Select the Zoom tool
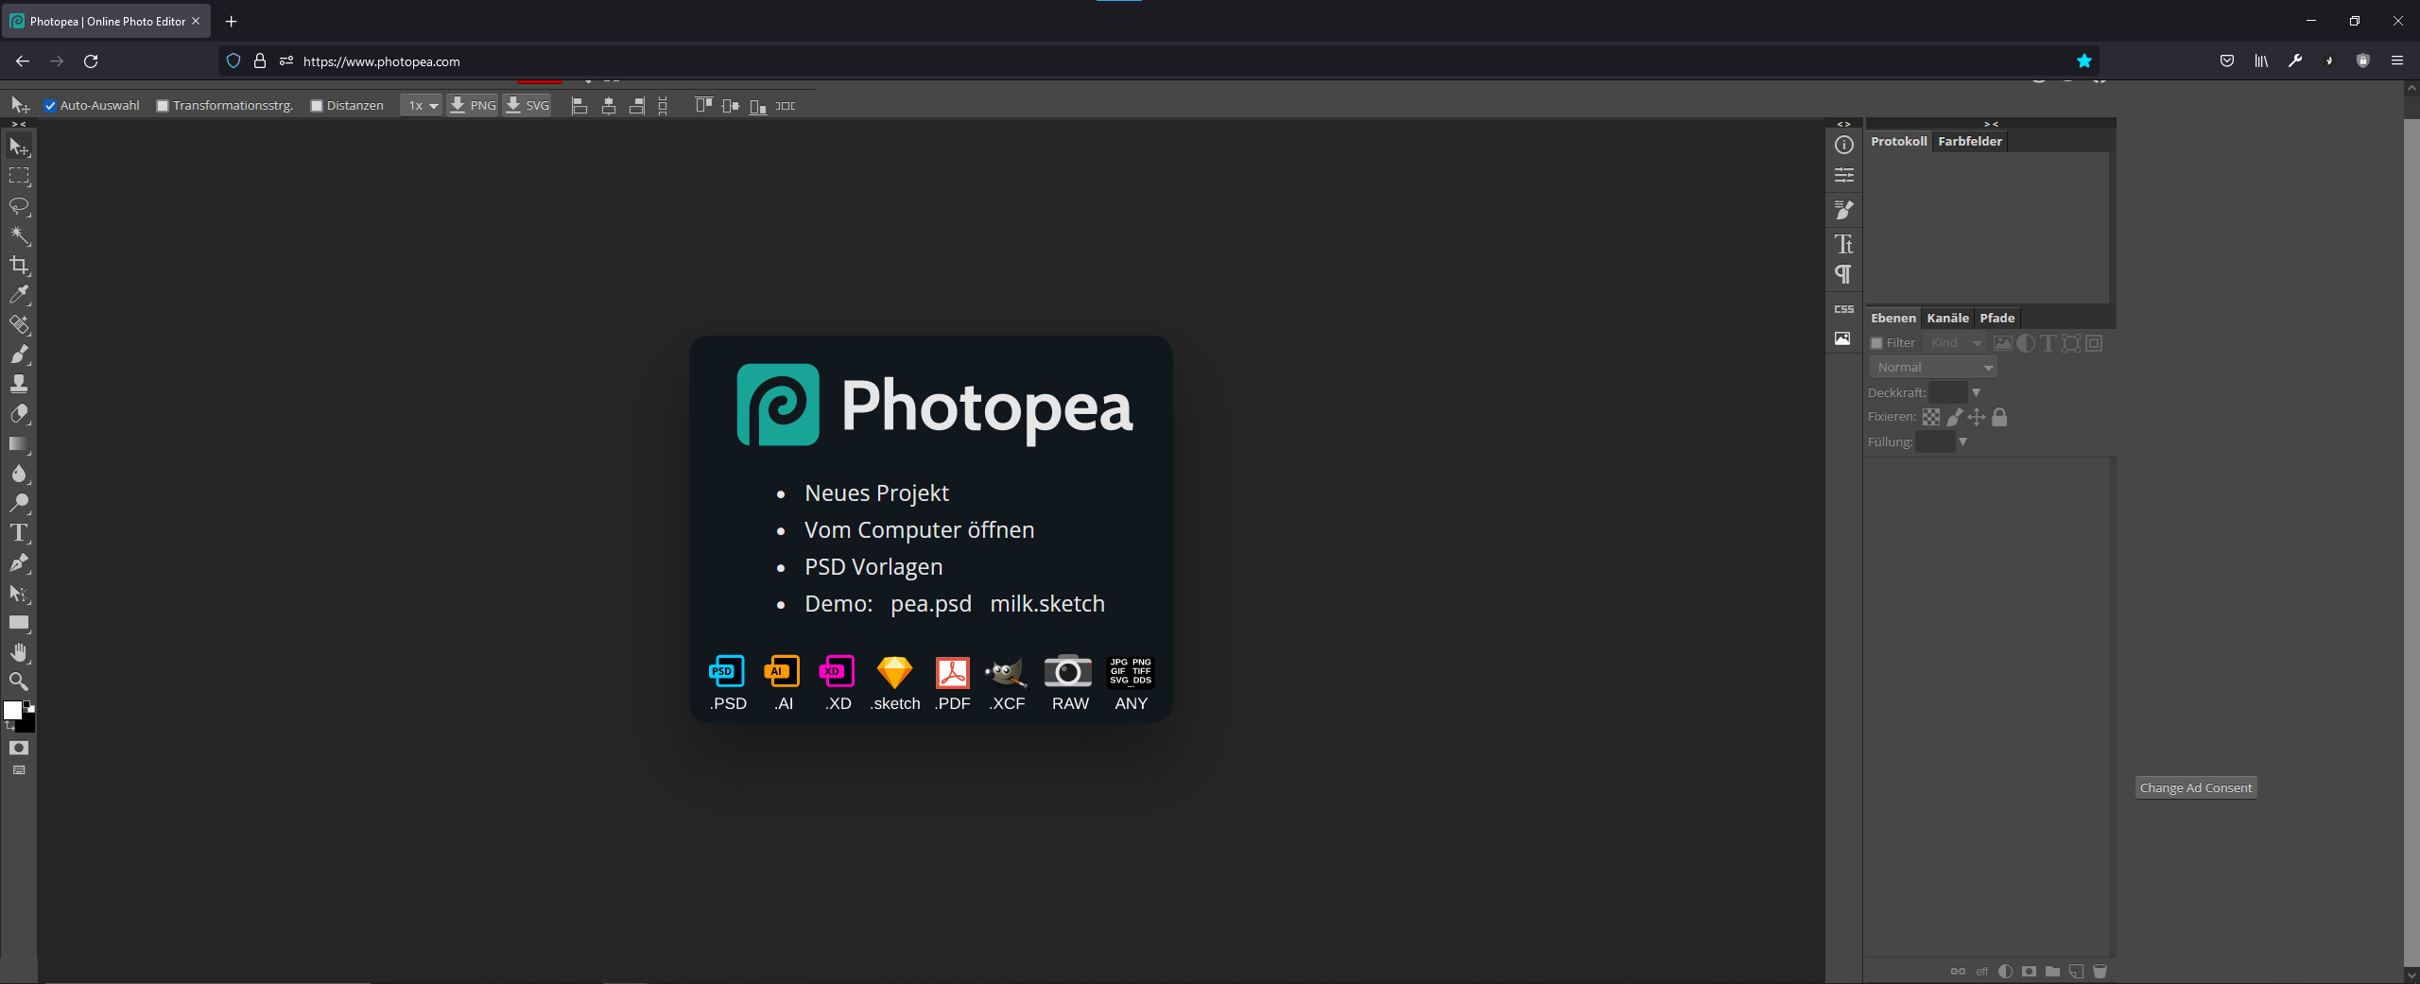This screenshot has width=2420, height=984. [19, 681]
